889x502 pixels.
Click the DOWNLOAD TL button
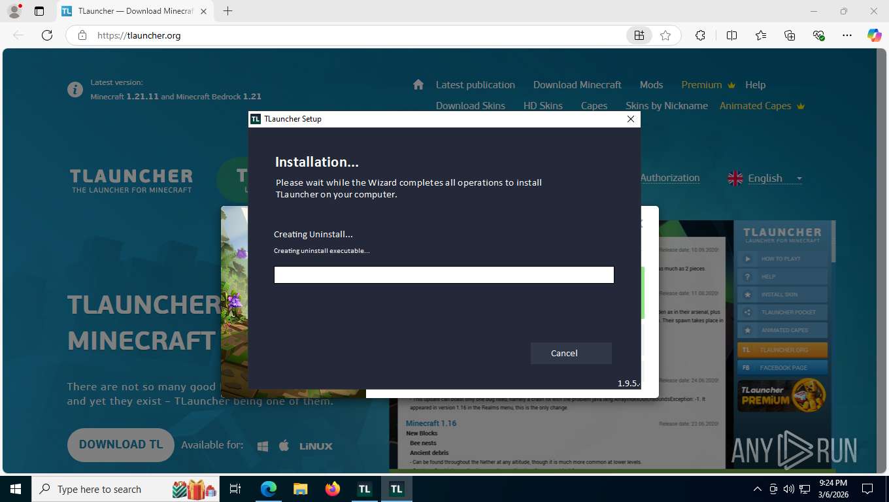point(121,444)
